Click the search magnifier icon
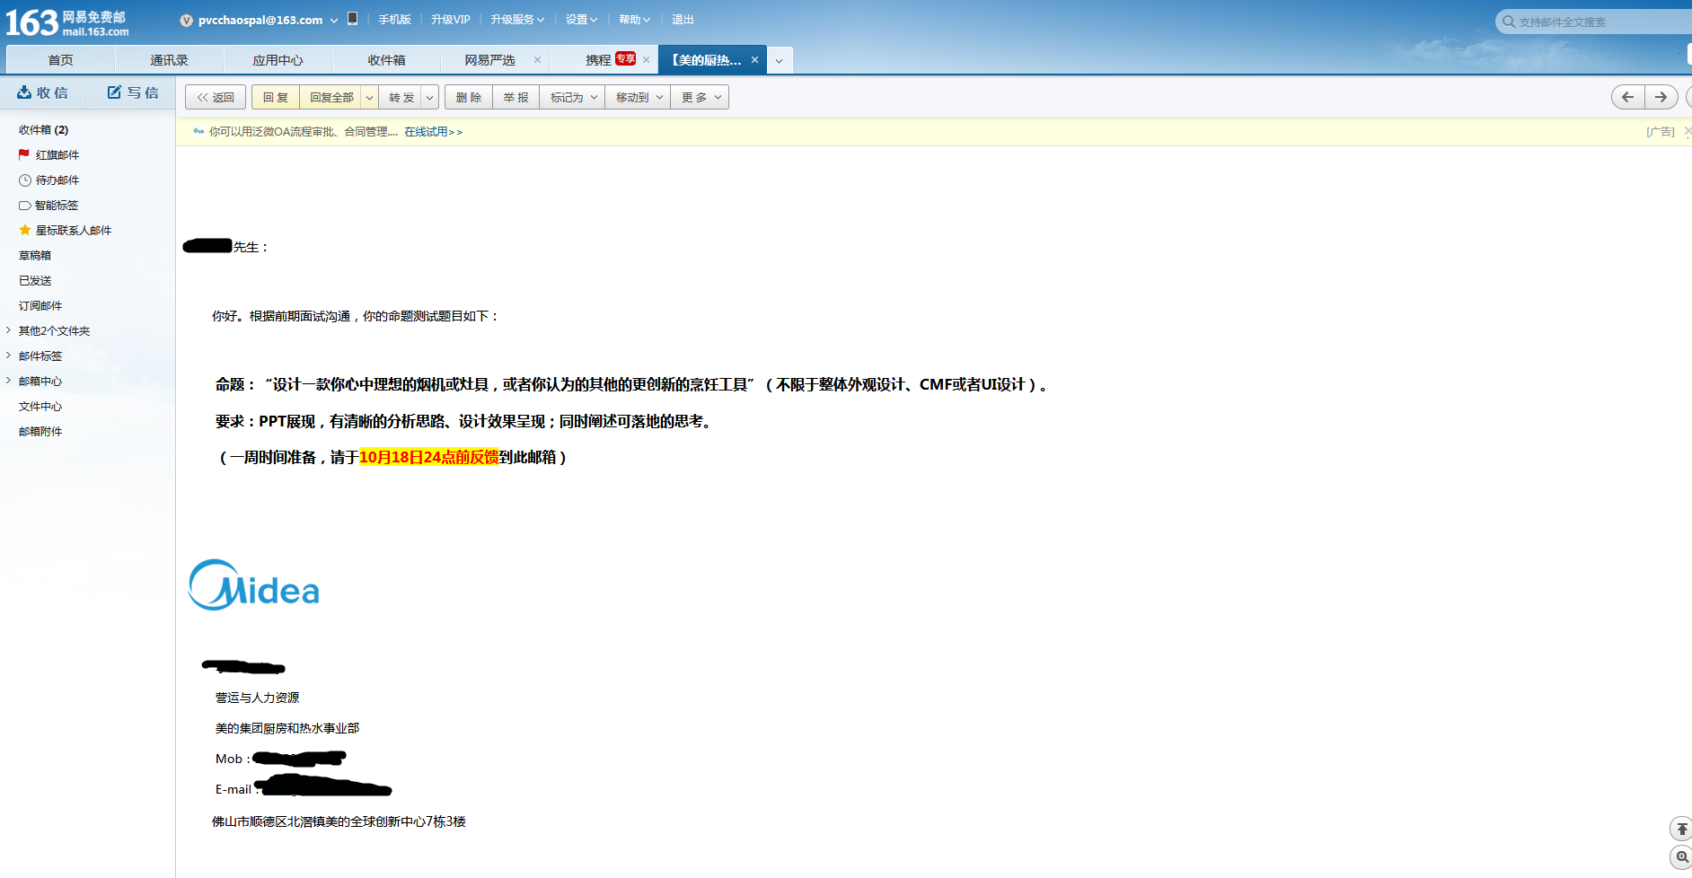Screen dimensions: 1692x878 pyautogui.click(x=1509, y=22)
